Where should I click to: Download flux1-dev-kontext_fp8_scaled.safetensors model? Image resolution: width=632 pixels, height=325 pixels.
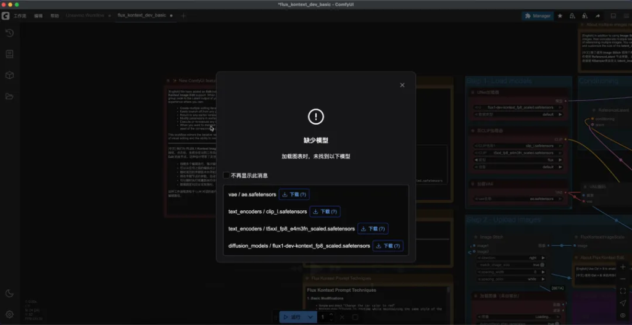click(388, 245)
